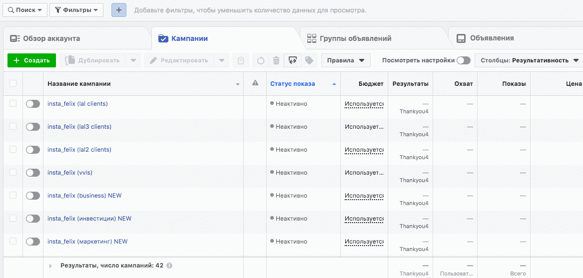Open campaign link insta_felix (business) NEW
Viewport: 583px width, 278px height.
(x=84, y=196)
